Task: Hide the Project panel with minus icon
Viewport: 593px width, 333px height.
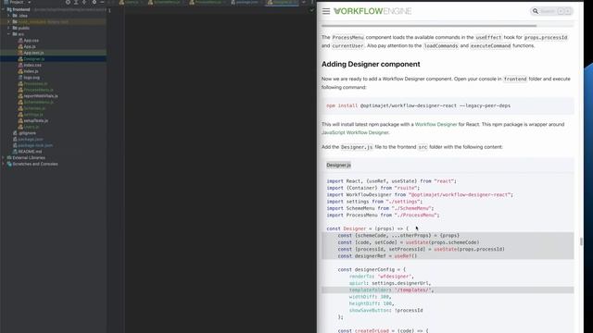Action: click(102, 2)
